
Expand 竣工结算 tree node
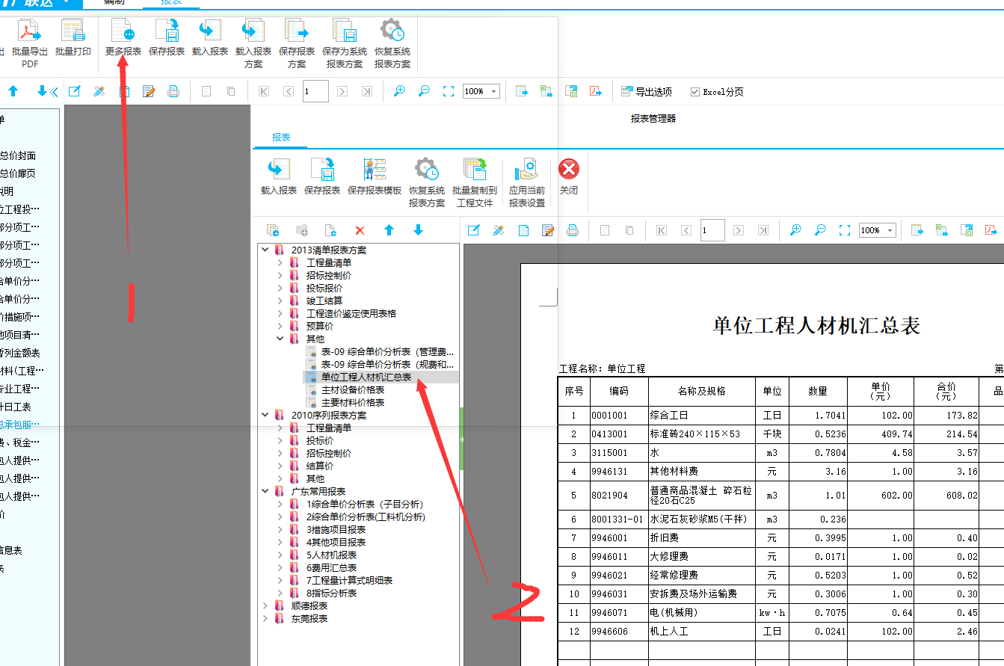(280, 300)
